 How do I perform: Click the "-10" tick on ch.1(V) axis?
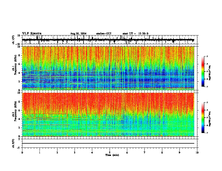[18, 44]
